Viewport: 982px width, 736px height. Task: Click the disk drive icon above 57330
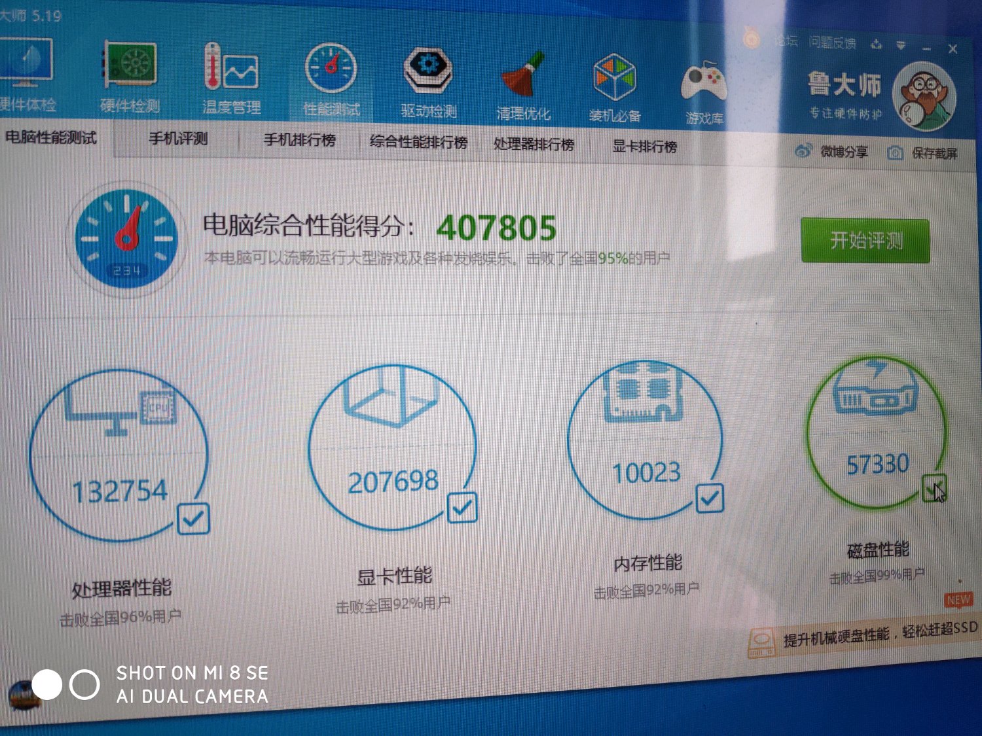875,387
